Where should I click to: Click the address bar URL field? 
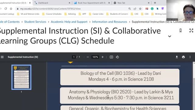tap(73, 9)
